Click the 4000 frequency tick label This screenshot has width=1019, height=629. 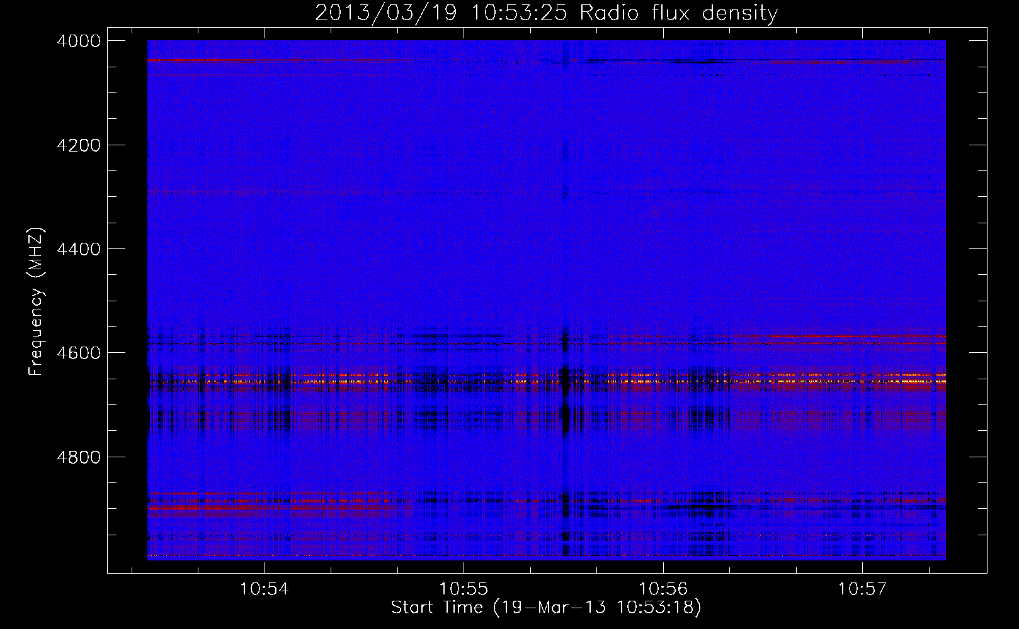tap(79, 41)
